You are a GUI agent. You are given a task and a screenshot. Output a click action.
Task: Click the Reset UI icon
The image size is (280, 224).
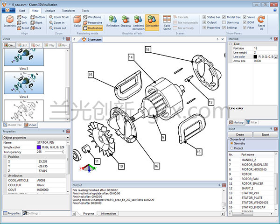tap(261, 21)
